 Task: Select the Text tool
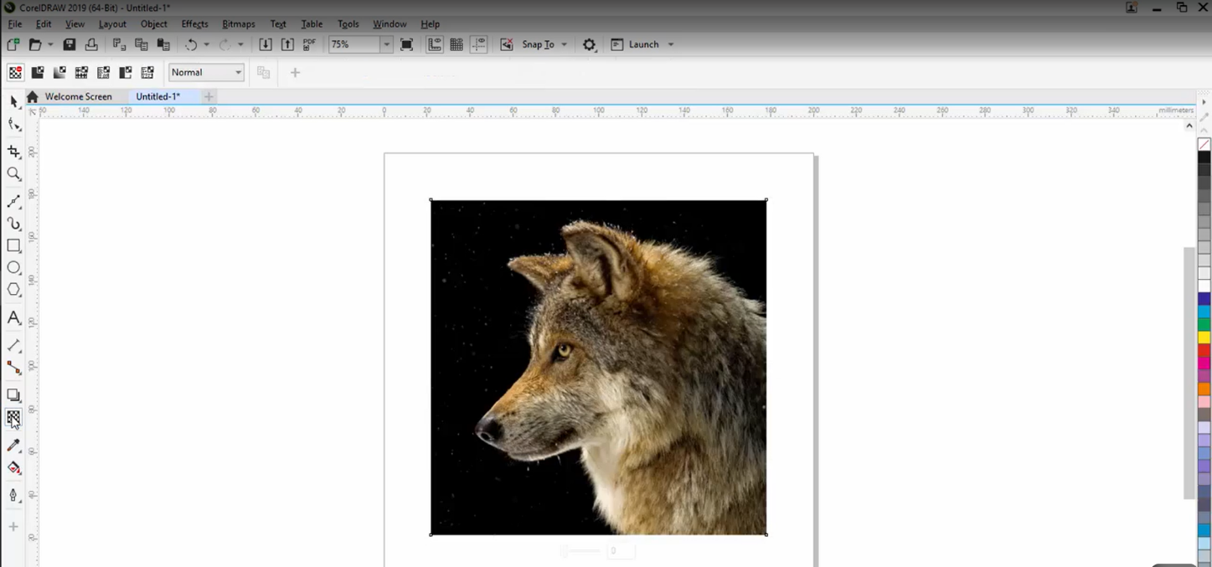click(14, 318)
